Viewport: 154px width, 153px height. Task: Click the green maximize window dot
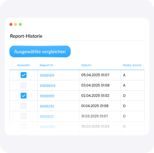click(x=20, y=24)
